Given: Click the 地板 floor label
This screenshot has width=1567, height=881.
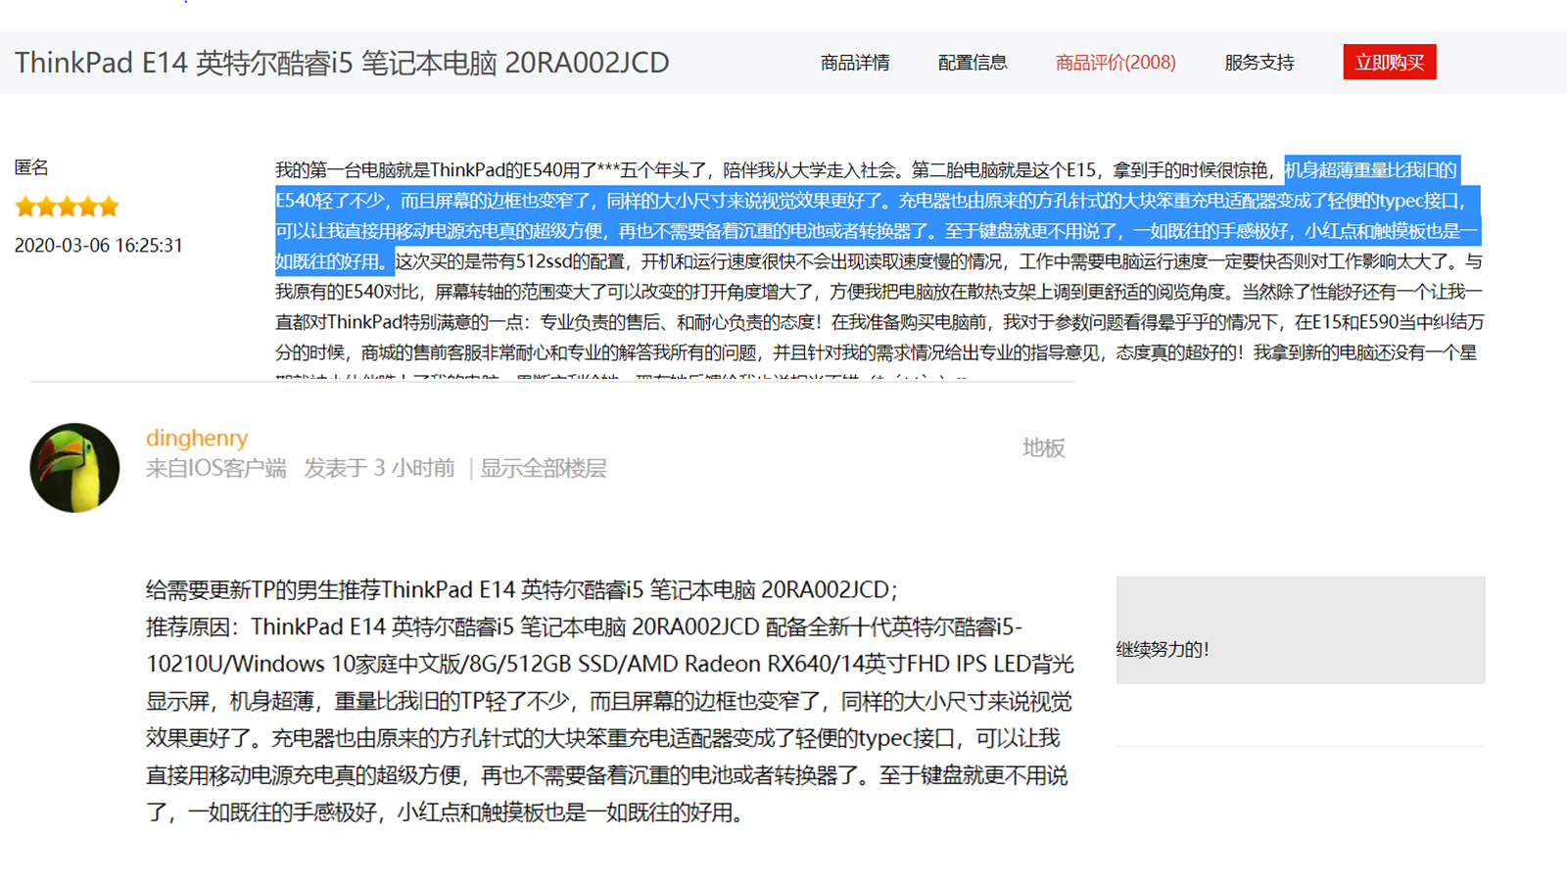Looking at the screenshot, I should [x=1044, y=448].
